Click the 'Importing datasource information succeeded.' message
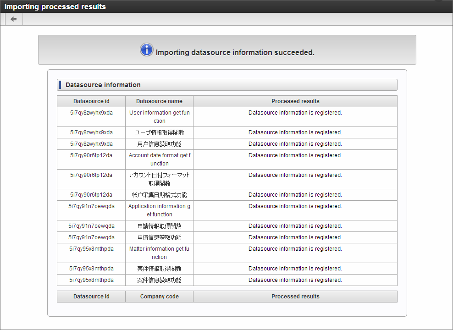This screenshot has height=330, width=453. pos(235,53)
